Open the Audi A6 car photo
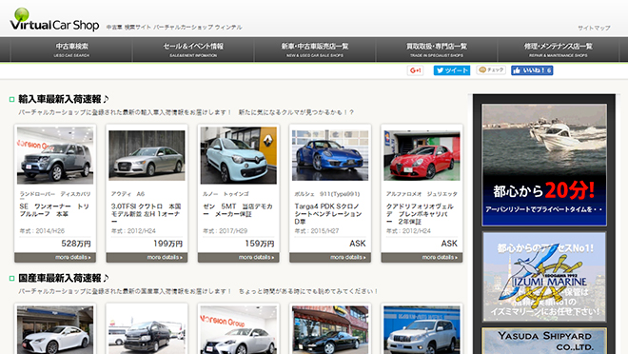 click(147, 155)
